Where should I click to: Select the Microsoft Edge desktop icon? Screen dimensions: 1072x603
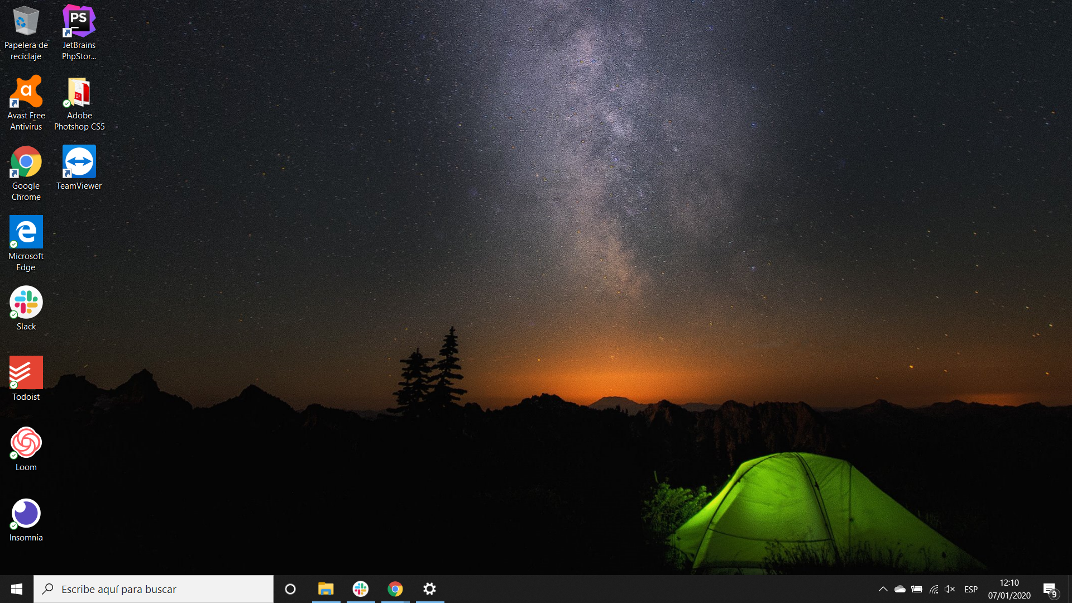coord(26,245)
